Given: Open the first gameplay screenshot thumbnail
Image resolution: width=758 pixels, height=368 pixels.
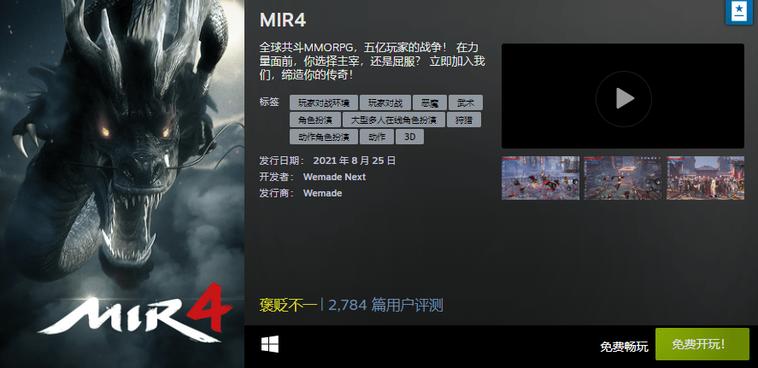Looking at the screenshot, I should pos(540,178).
